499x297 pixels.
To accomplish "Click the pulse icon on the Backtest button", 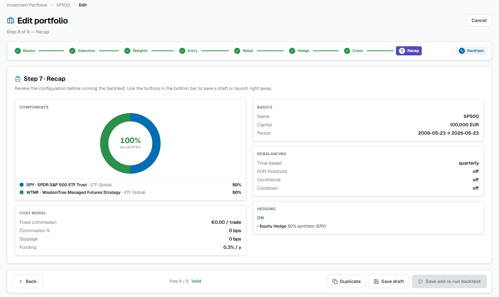I will coord(462,51).
